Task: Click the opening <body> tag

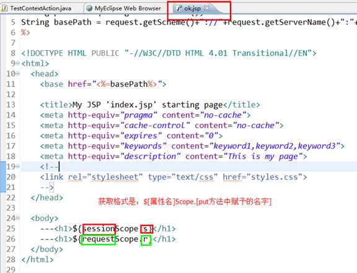Action: pos(45,219)
